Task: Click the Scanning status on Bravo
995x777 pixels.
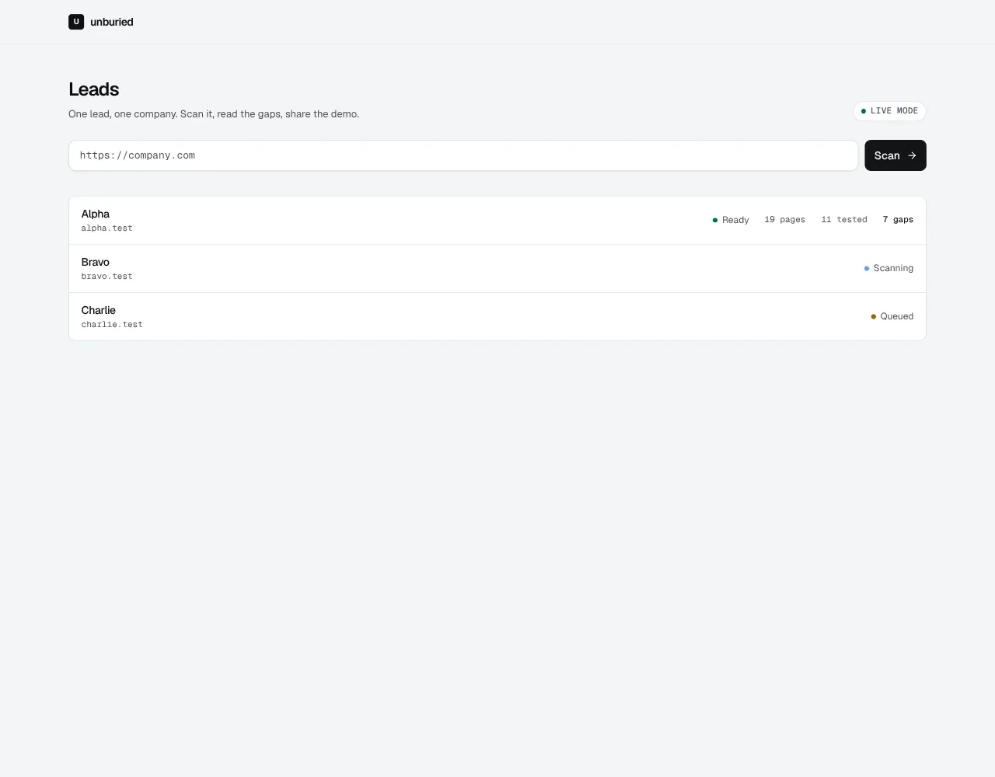Action: tap(889, 268)
